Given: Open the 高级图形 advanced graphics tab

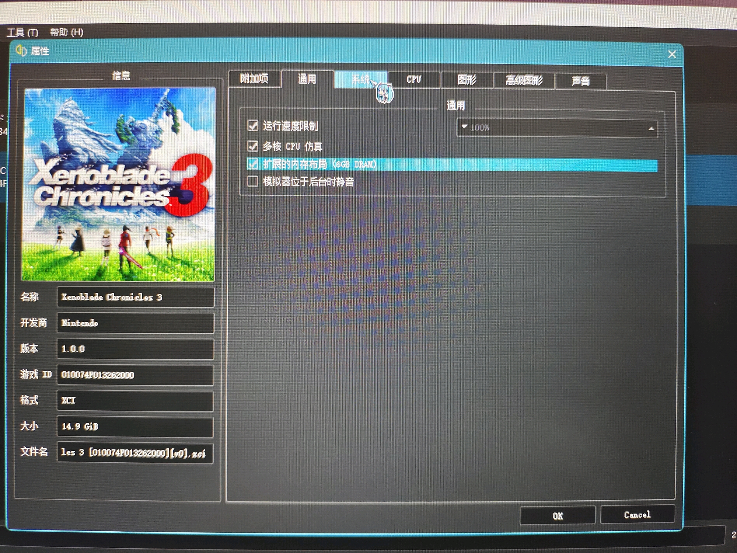Looking at the screenshot, I should pyautogui.click(x=524, y=80).
